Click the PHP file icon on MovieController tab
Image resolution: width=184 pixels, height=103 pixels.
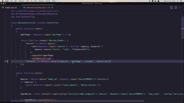pos(24,8)
